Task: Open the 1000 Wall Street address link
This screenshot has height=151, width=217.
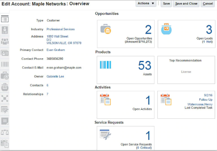Action: pos(58,36)
